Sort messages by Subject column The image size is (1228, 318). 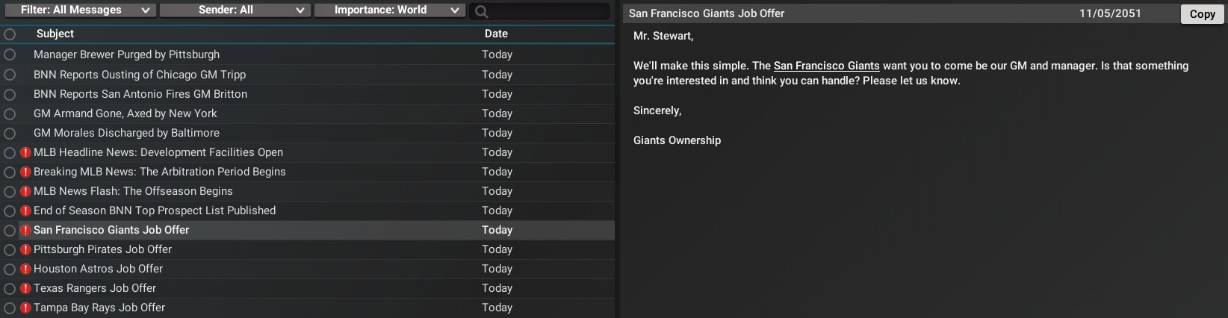click(x=55, y=34)
